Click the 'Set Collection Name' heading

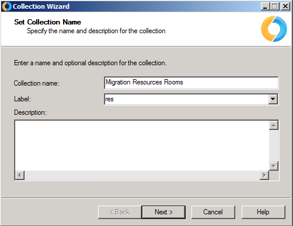[x=47, y=22]
